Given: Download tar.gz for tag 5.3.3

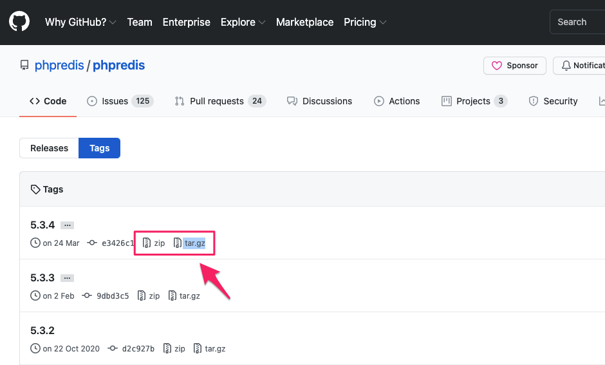Looking at the screenshot, I should (189, 296).
